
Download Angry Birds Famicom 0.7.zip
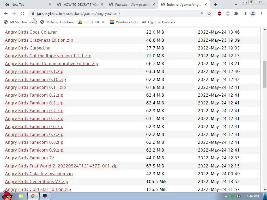pos(34,134)
